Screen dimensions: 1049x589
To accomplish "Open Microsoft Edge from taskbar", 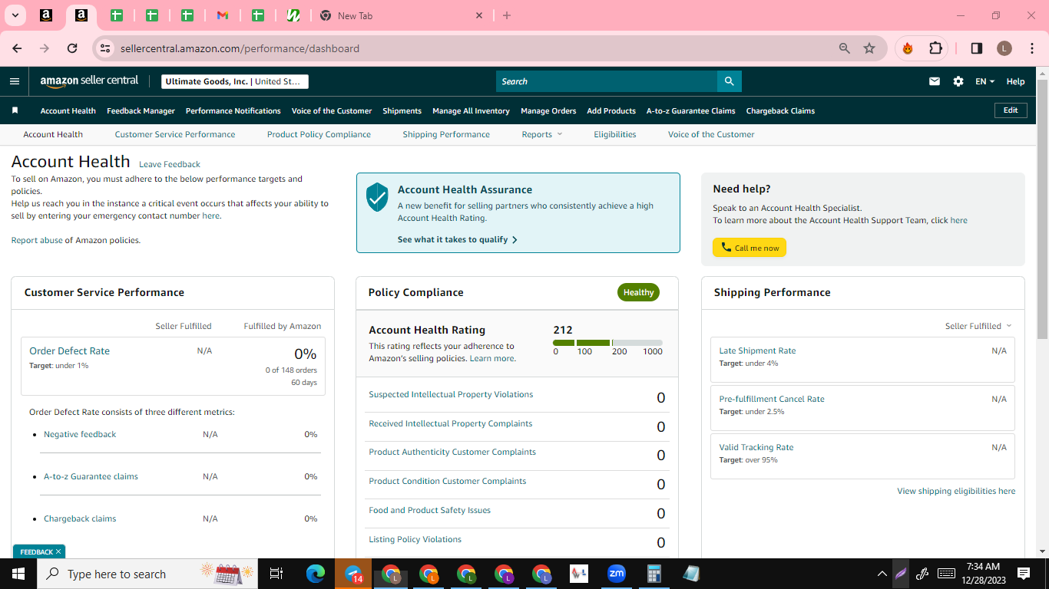I will [316, 574].
